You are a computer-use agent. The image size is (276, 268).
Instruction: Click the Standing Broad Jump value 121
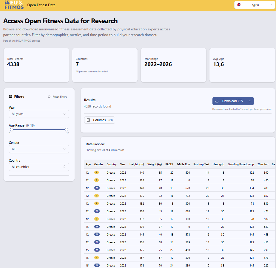coord(252,258)
